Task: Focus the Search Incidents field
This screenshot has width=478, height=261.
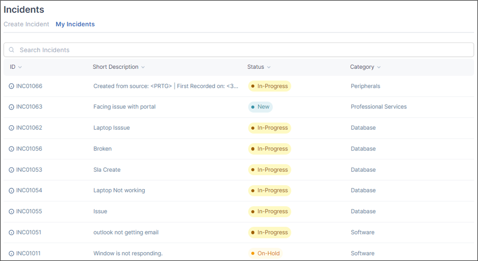Action: pyautogui.click(x=239, y=49)
